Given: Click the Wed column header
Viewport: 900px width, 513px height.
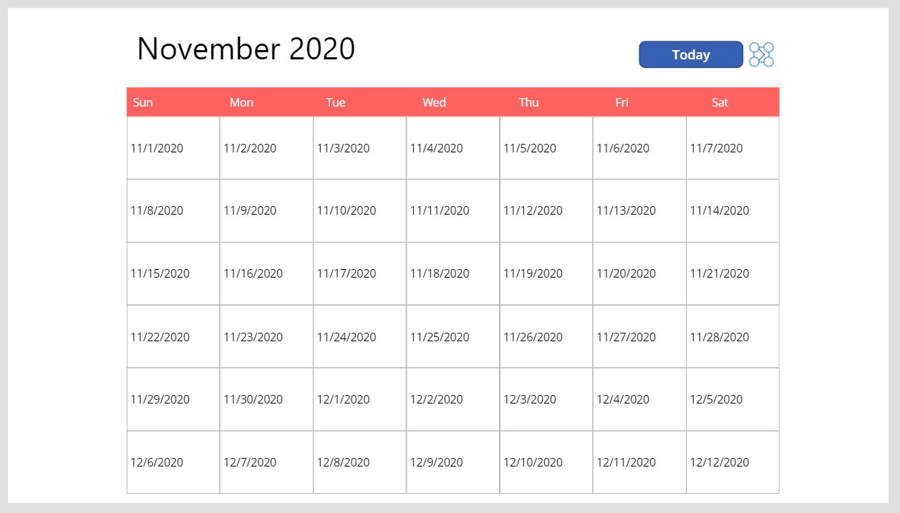Looking at the screenshot, I should (434, 102).
